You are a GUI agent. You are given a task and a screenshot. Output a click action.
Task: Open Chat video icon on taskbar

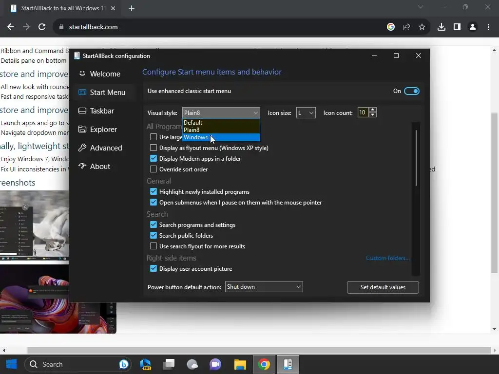[215, 364]
